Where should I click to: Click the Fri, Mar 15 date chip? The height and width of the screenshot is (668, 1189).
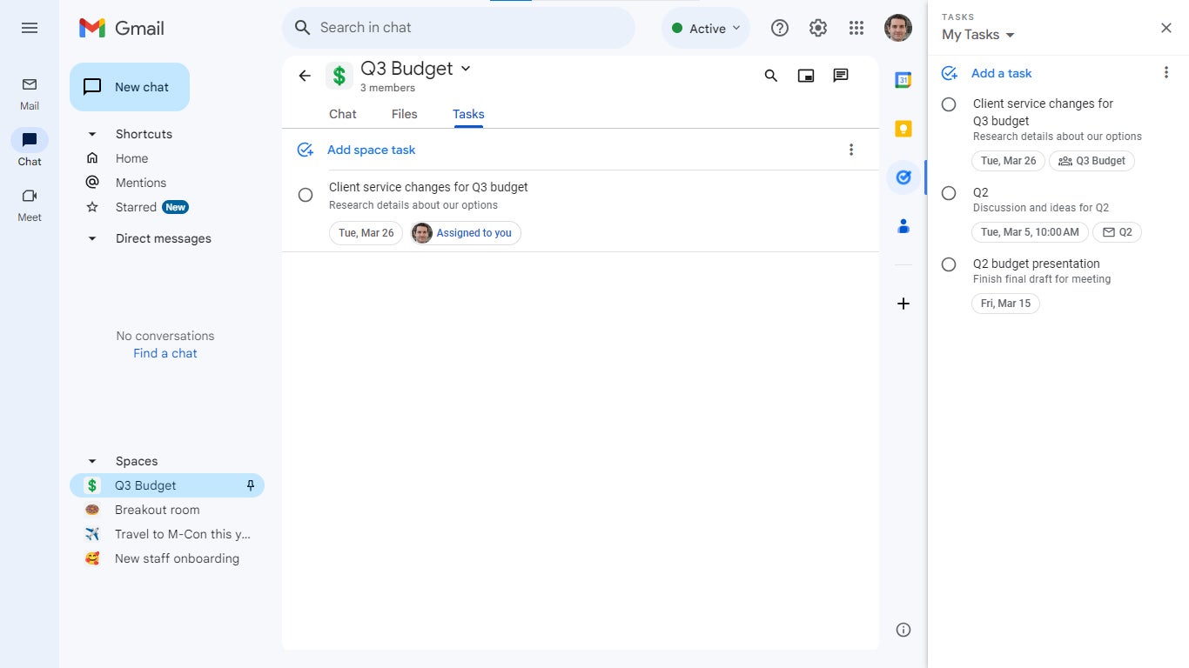click(1005, 304)
